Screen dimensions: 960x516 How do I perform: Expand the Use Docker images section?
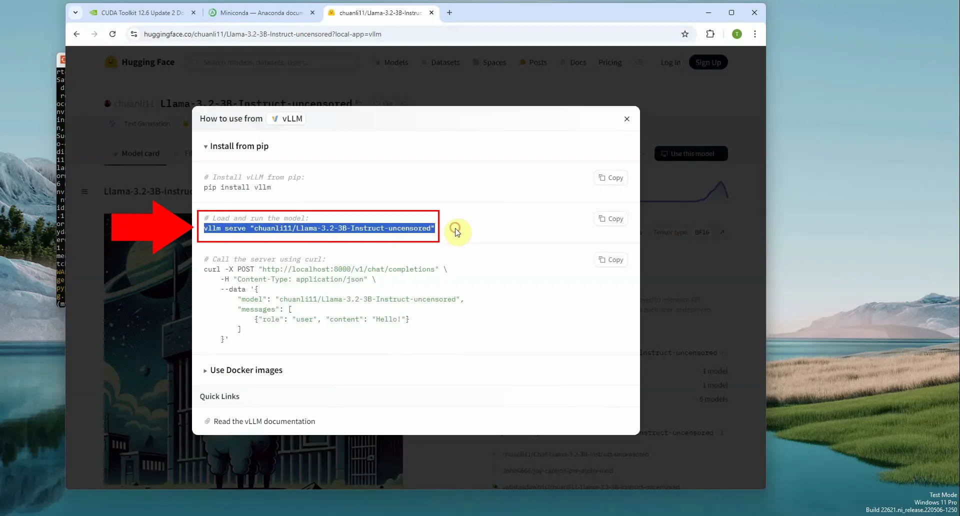[243, 370]
